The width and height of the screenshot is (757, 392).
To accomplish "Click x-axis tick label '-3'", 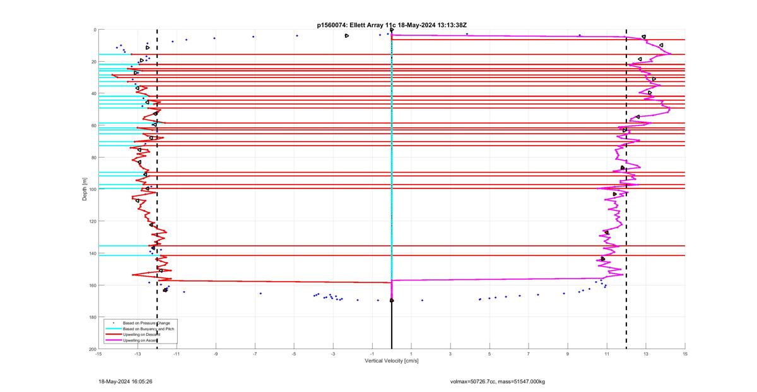I will point(333,354).
